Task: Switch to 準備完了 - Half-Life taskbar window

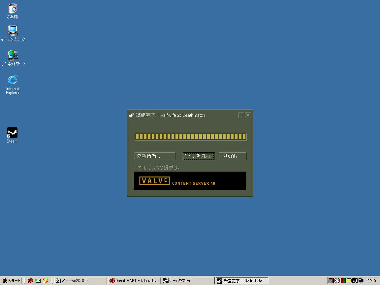Action: pos(242,281)
